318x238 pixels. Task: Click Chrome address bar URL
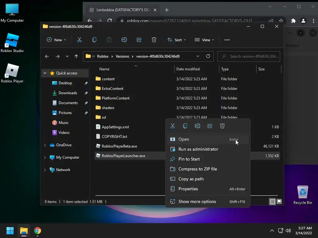(189, 21)
